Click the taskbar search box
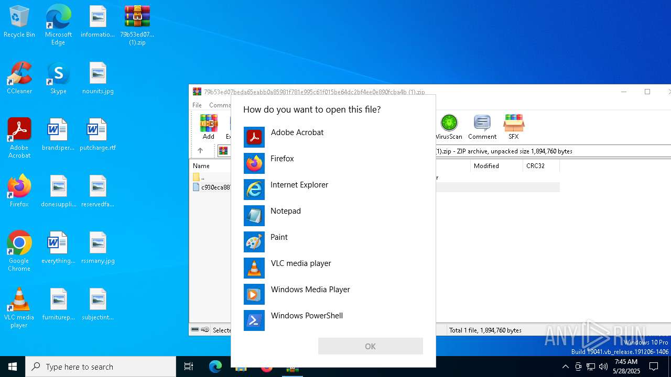Viewport: 671px width, 377px height. tap(101, 367)
